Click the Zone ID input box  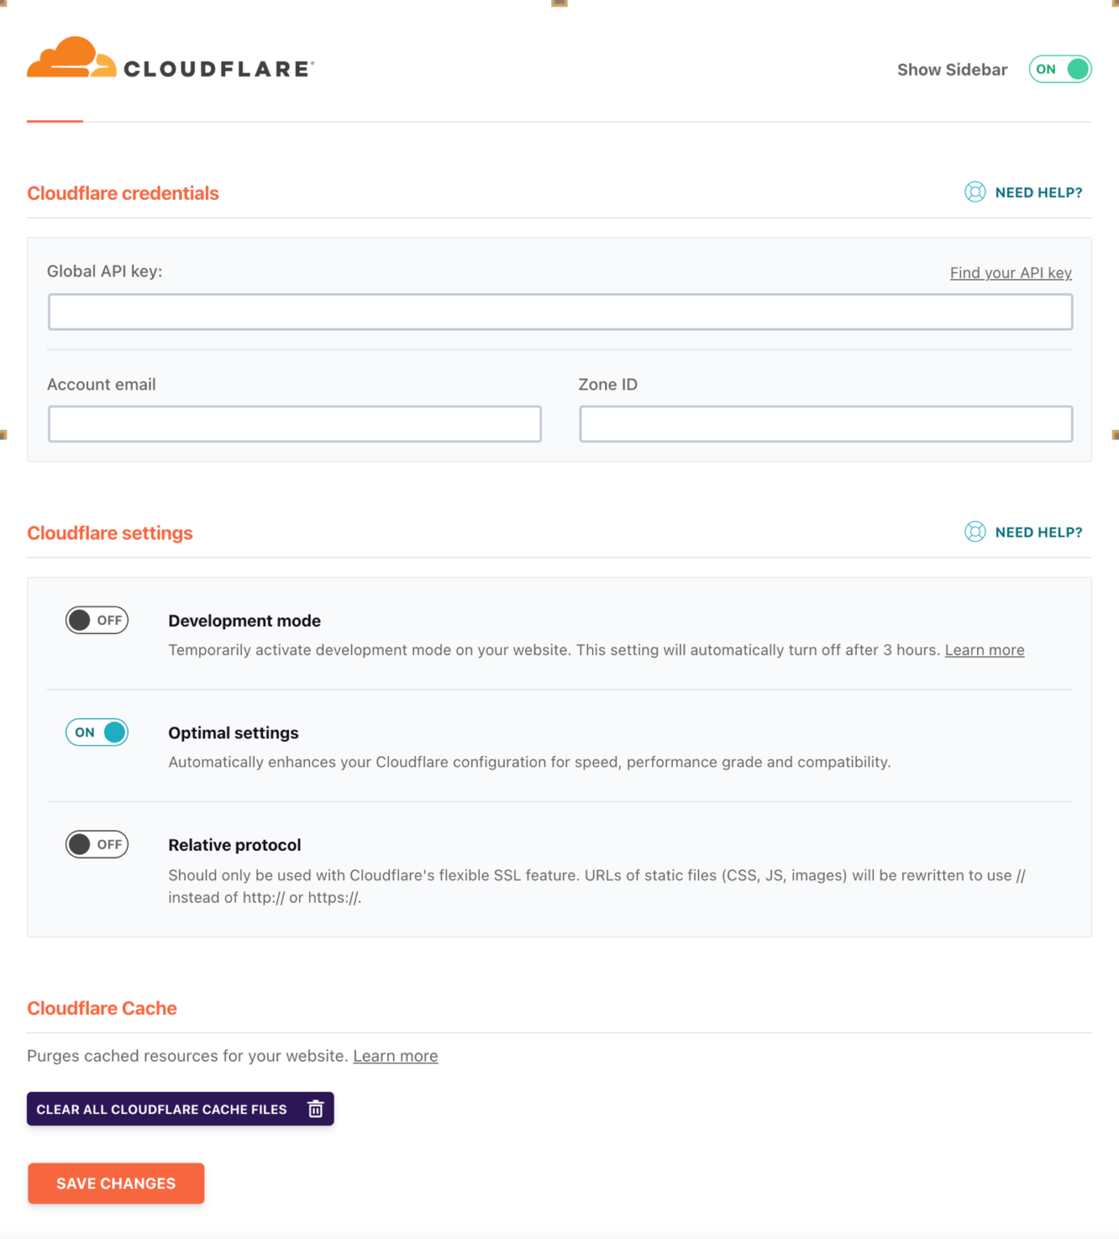[x=825, y=423]
